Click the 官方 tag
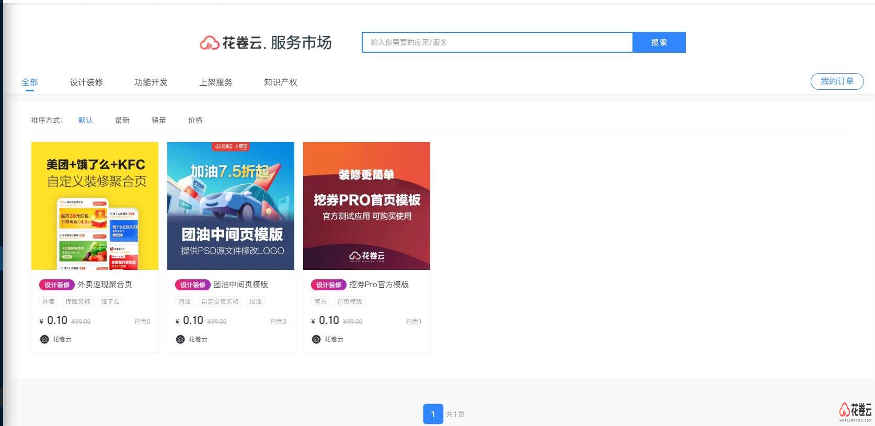The height and width of the screenshot is (426, 875). (320, 302)
